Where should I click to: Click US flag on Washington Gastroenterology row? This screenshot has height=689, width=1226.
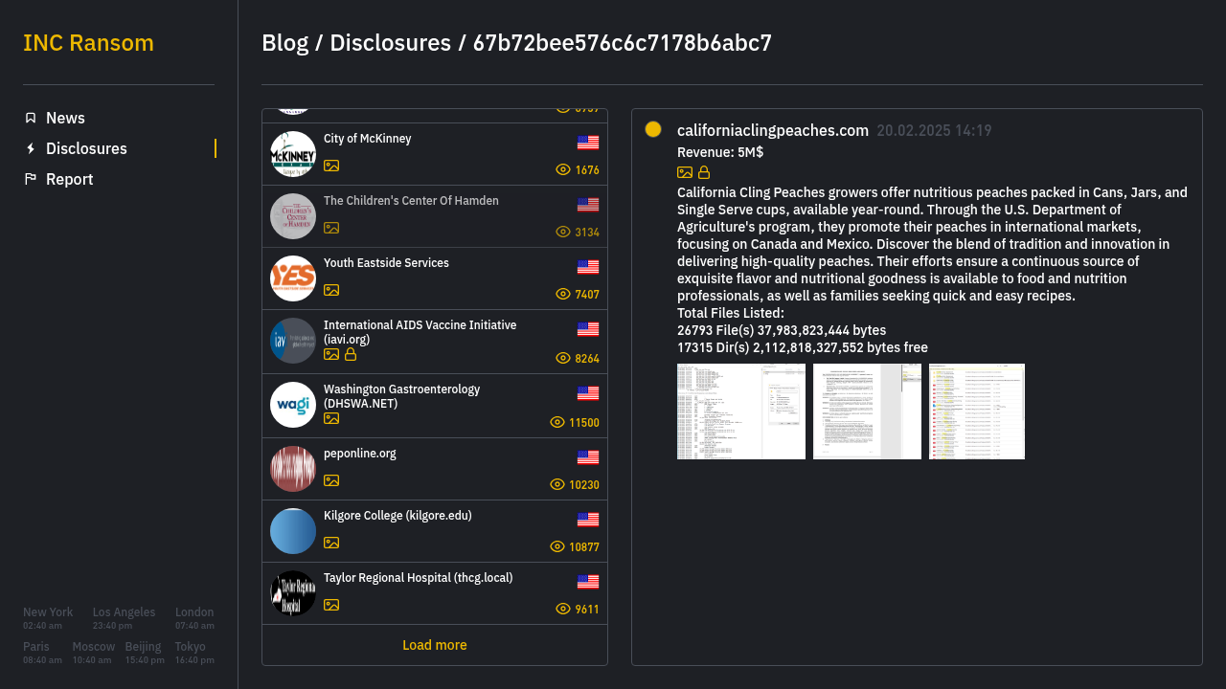(x=588, y=393)
